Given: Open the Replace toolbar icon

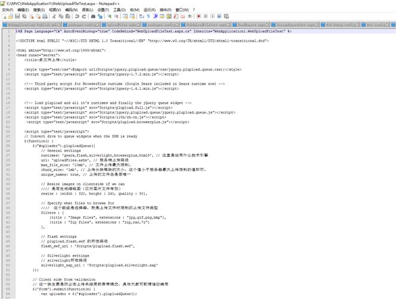Looking at the screenshot, I should (100, 17).
